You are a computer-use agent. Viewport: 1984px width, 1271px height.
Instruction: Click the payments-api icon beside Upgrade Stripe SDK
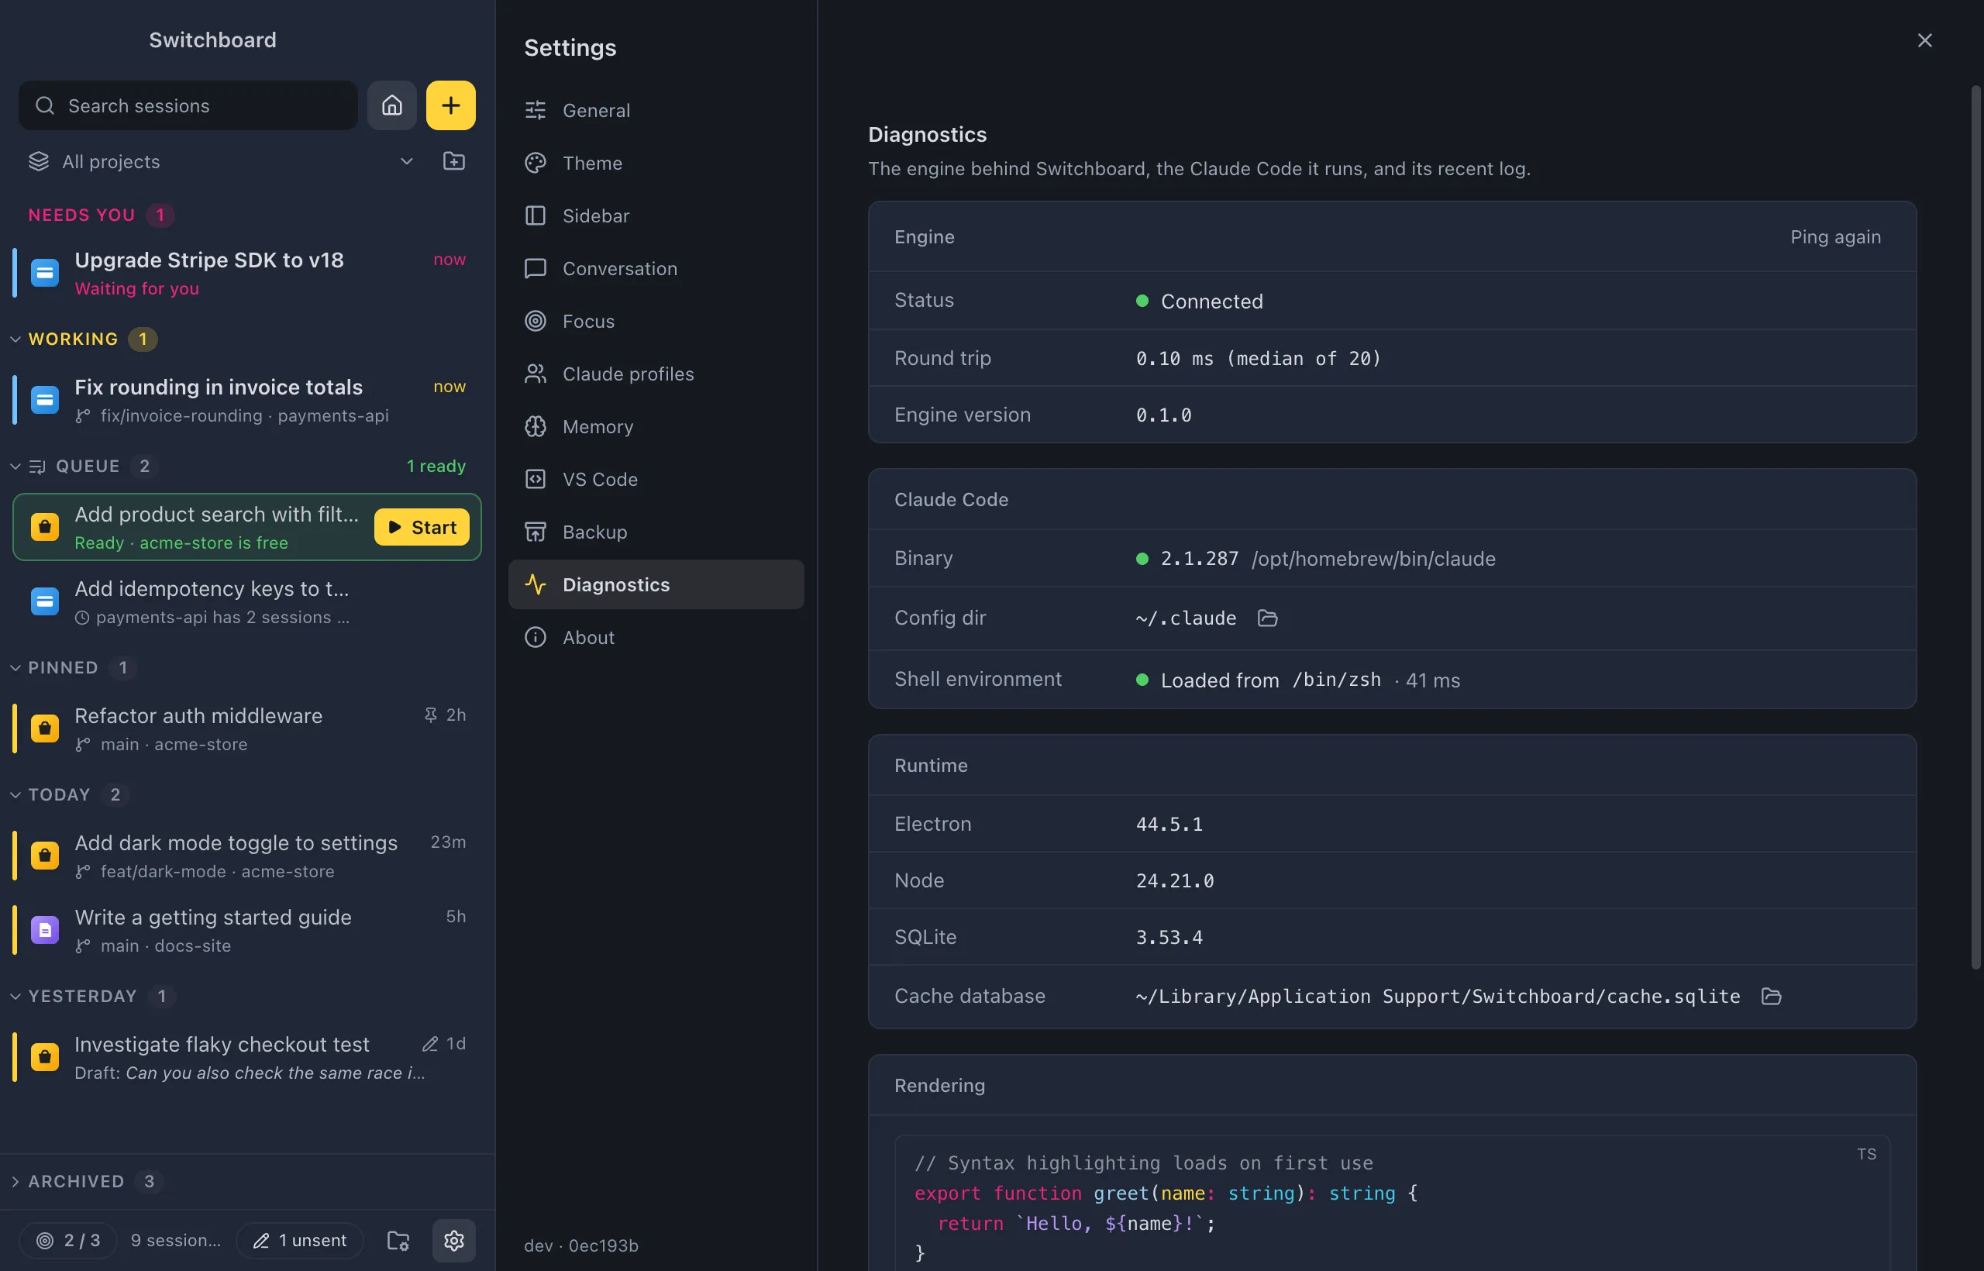point(45,272)
